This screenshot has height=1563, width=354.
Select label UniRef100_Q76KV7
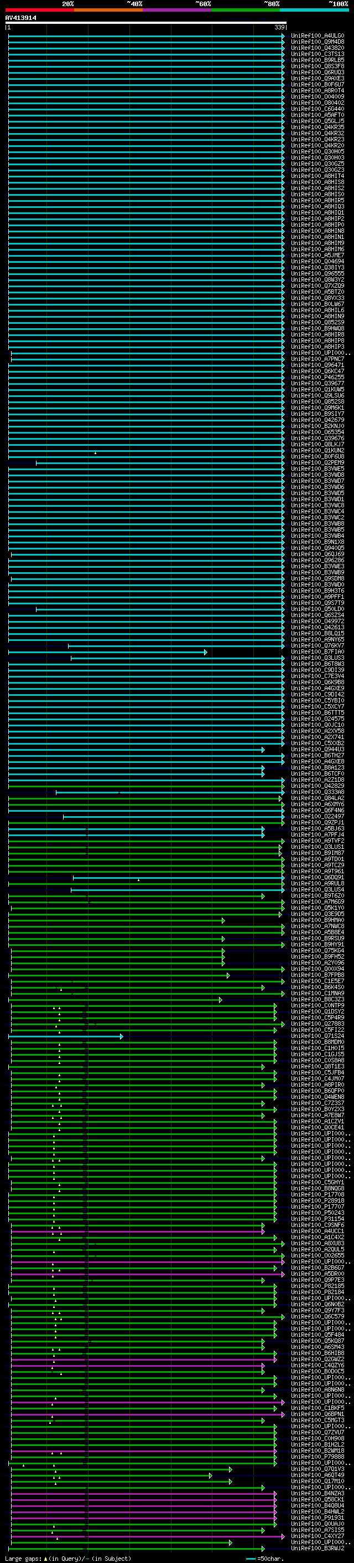317,645
